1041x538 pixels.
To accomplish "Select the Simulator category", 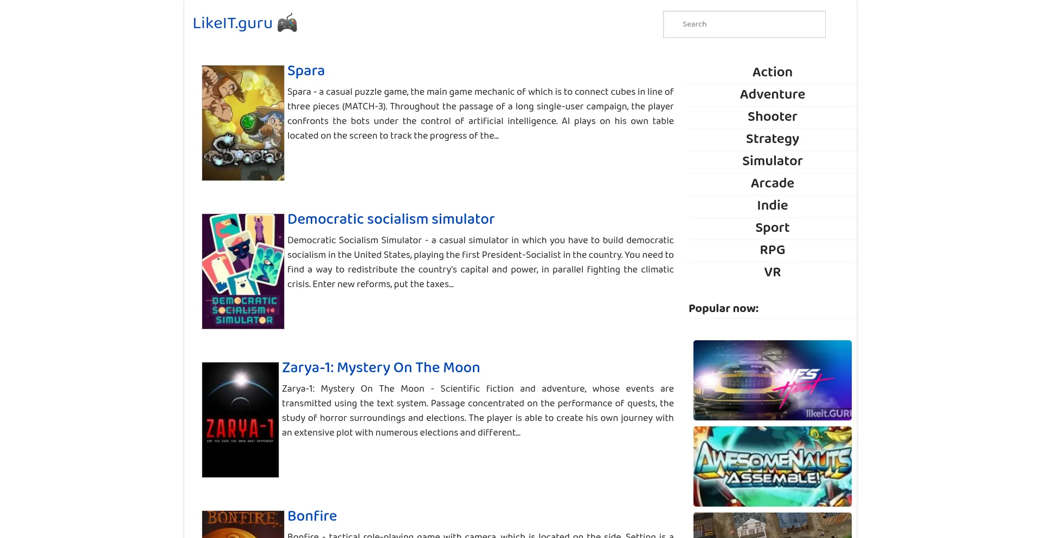I will coord(772,161).
